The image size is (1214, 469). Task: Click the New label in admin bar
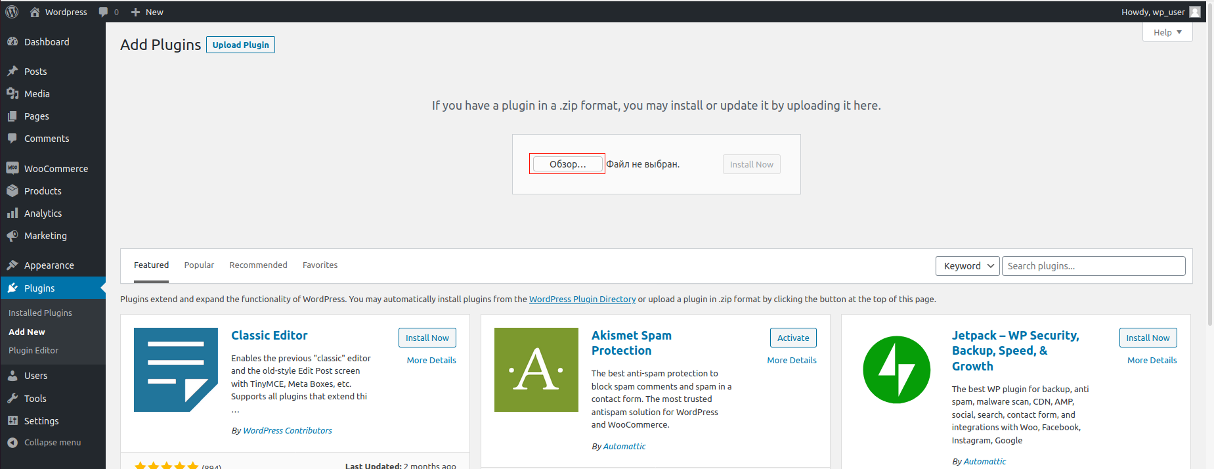[154, 12]
